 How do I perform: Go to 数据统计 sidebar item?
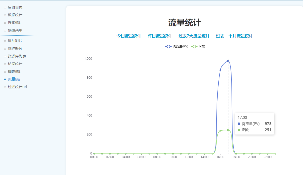pyautogui.click(x=15, y=15)
